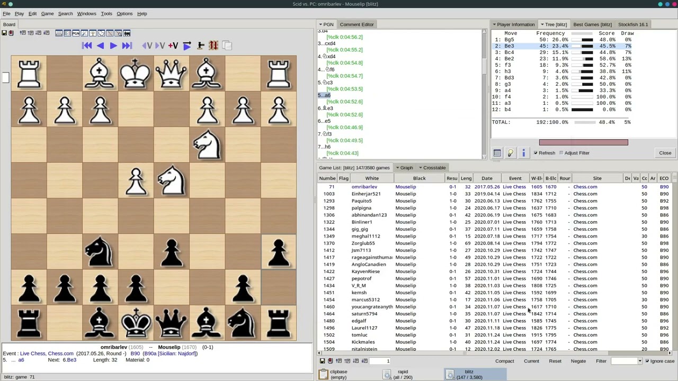
Task: Click the Filter text field
Action: click(x=623, y=361)
